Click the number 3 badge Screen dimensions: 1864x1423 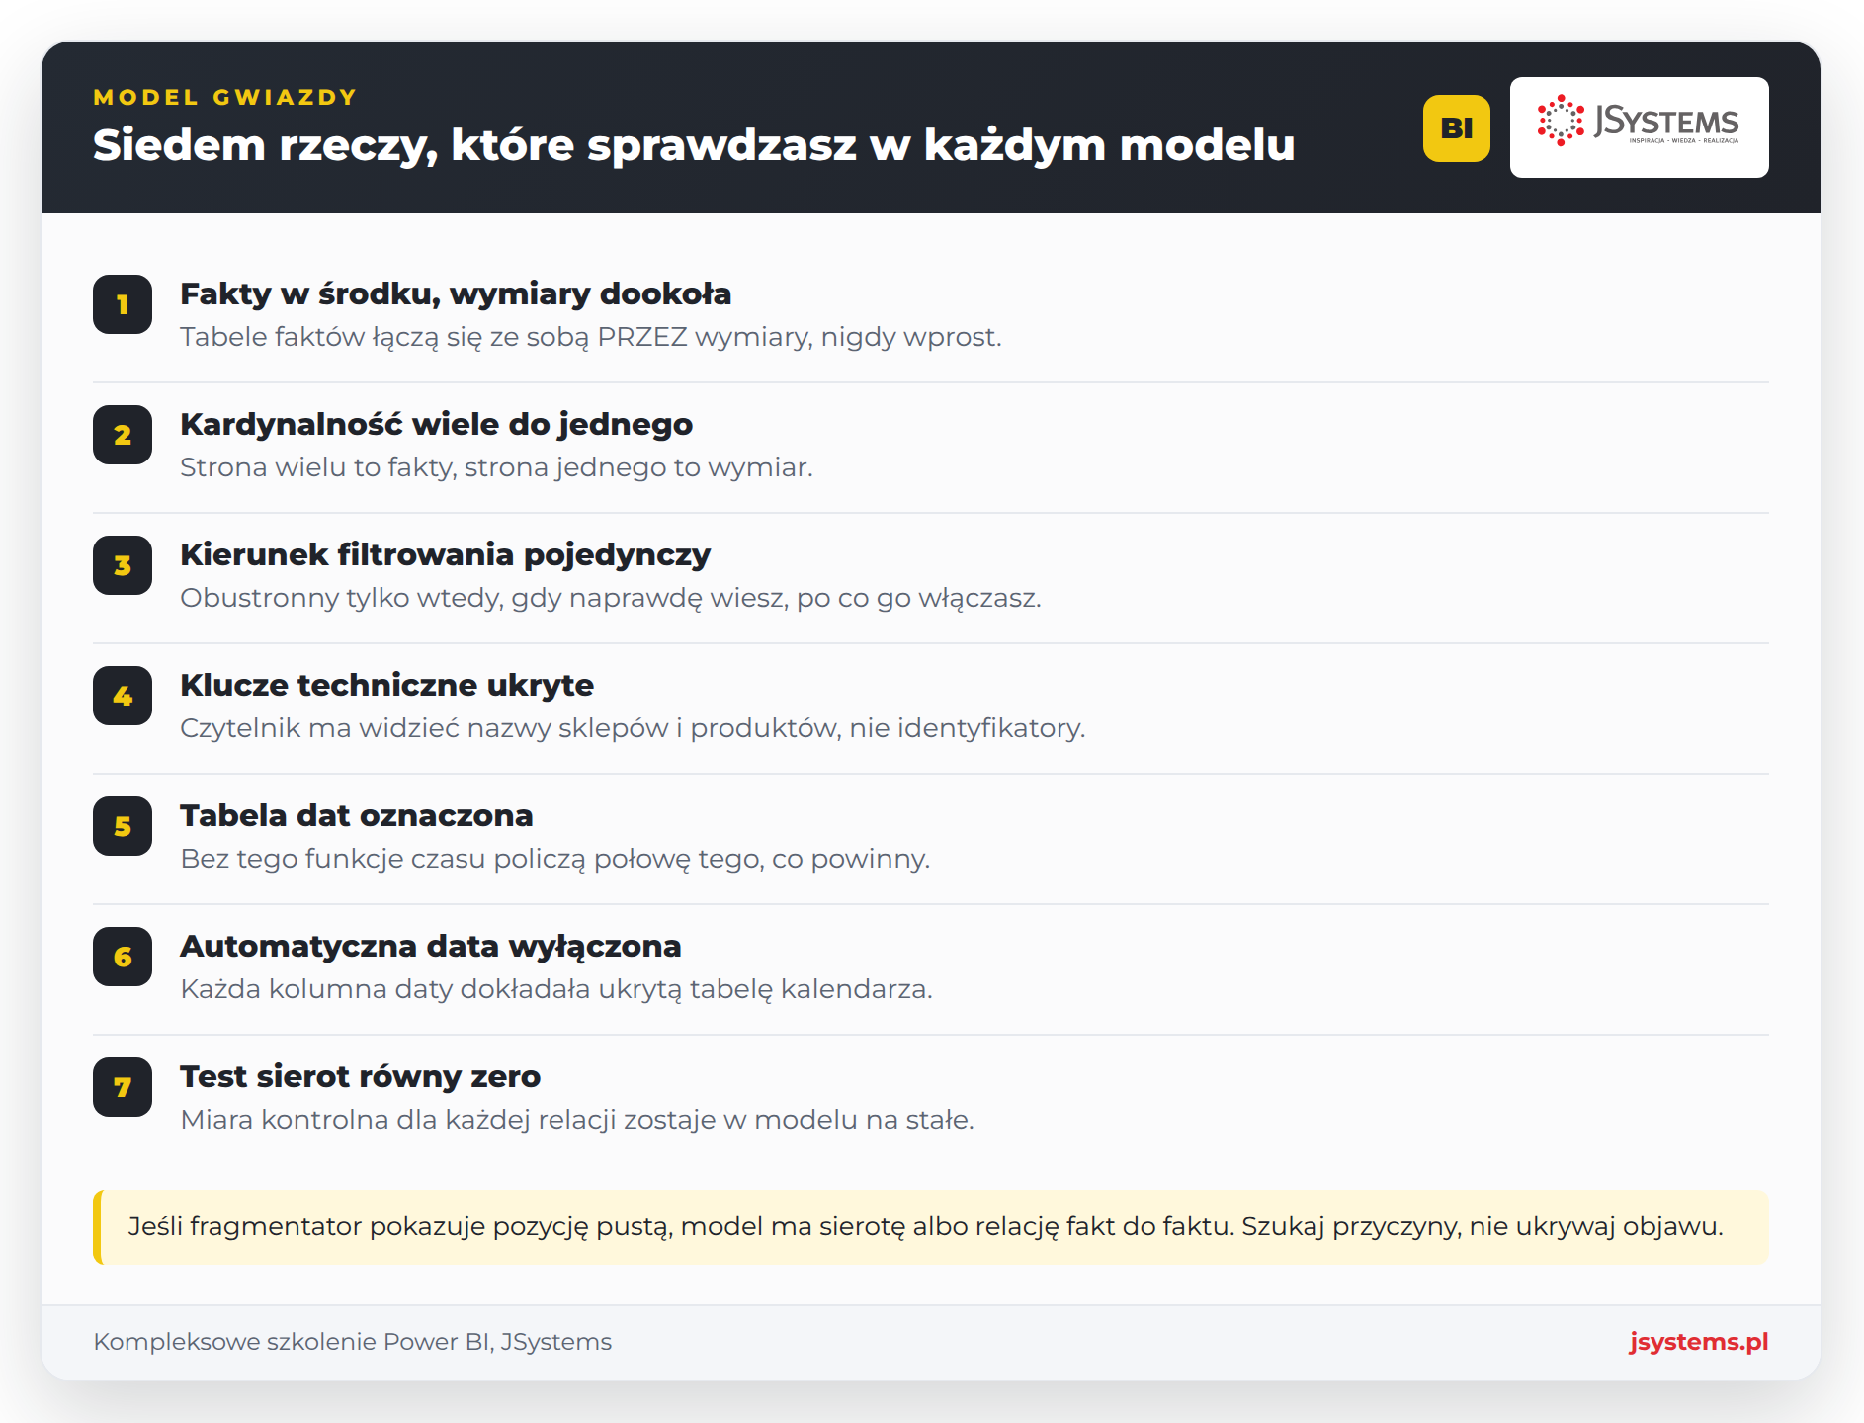(x=123, y=565)
